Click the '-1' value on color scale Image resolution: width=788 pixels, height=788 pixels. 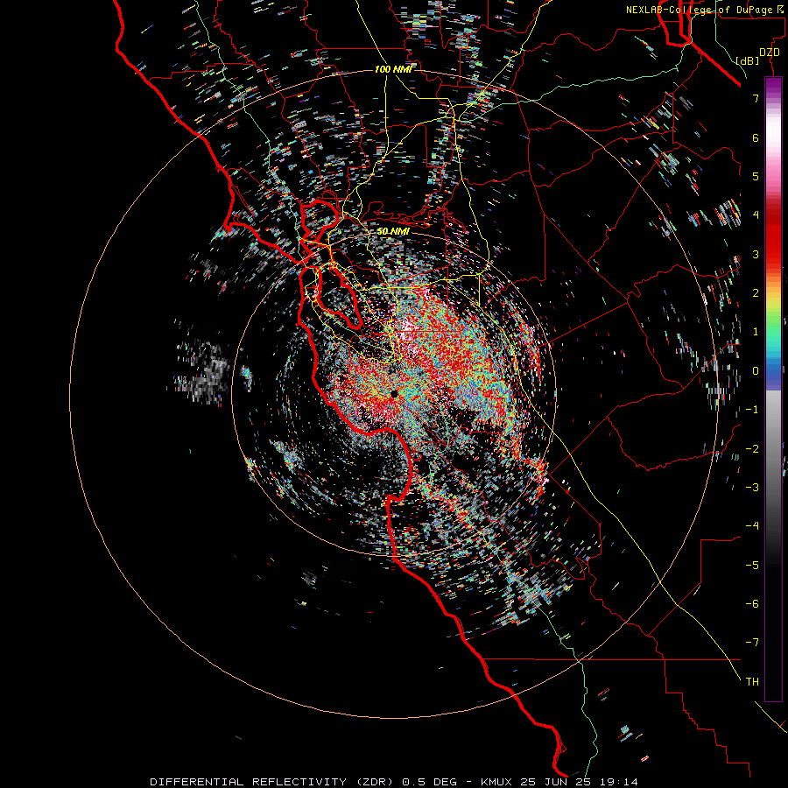[752, 410]
